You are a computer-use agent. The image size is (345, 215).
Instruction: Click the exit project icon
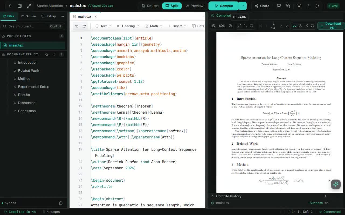[x=317, y=6]
